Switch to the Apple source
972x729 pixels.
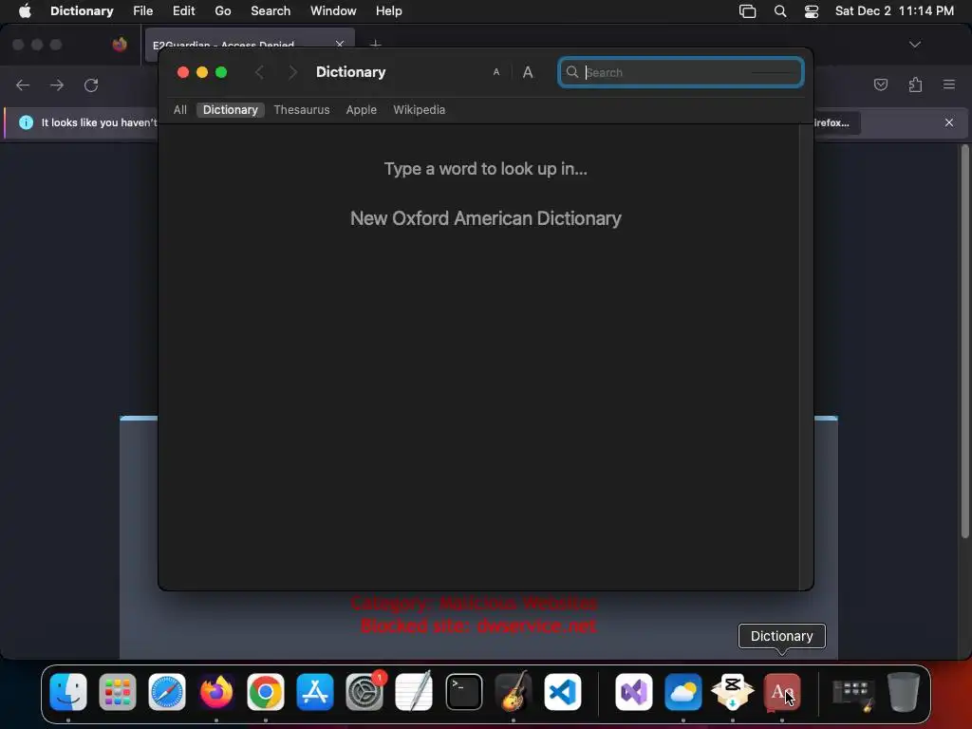(x=361, y=110)
